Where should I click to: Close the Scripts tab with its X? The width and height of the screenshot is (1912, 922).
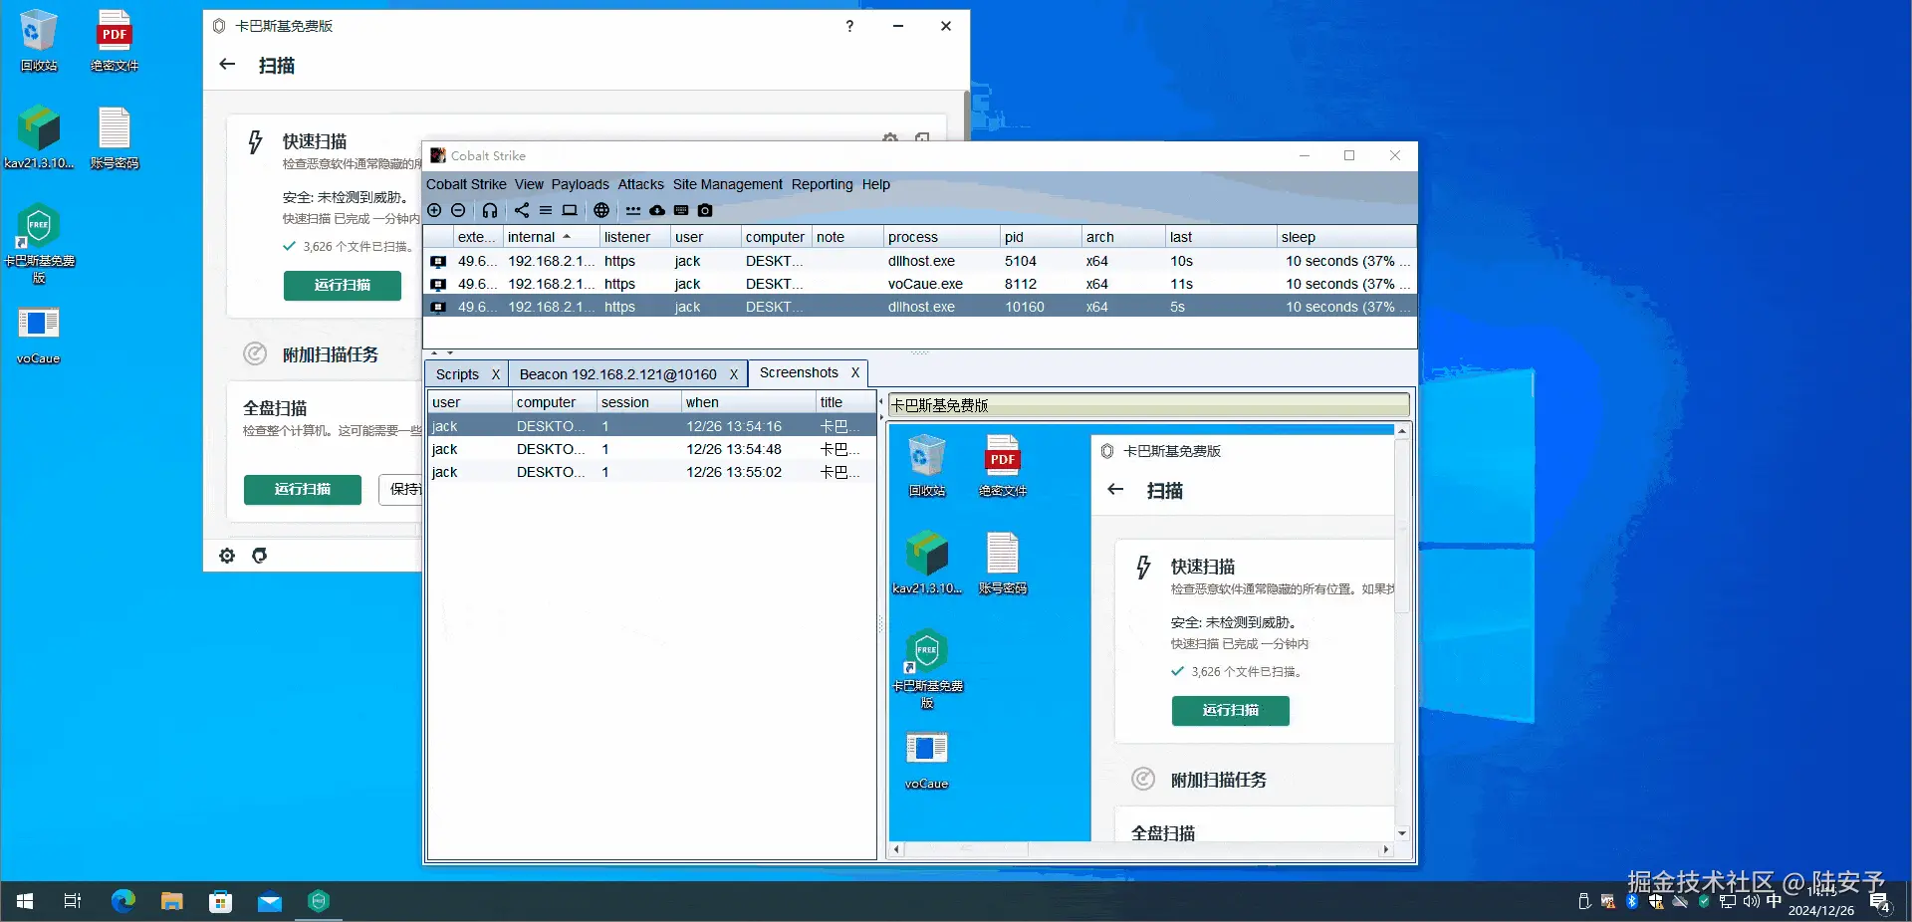(x=495, y=374)
